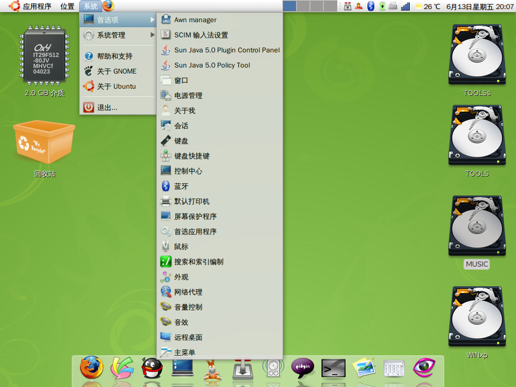Open the download tray dock icon
This screenshot has height=387, width=516.
[x=242, y=368]
